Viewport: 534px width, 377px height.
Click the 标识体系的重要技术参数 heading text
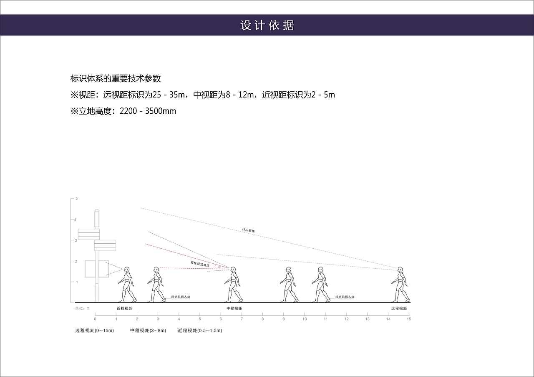(117, 77)
